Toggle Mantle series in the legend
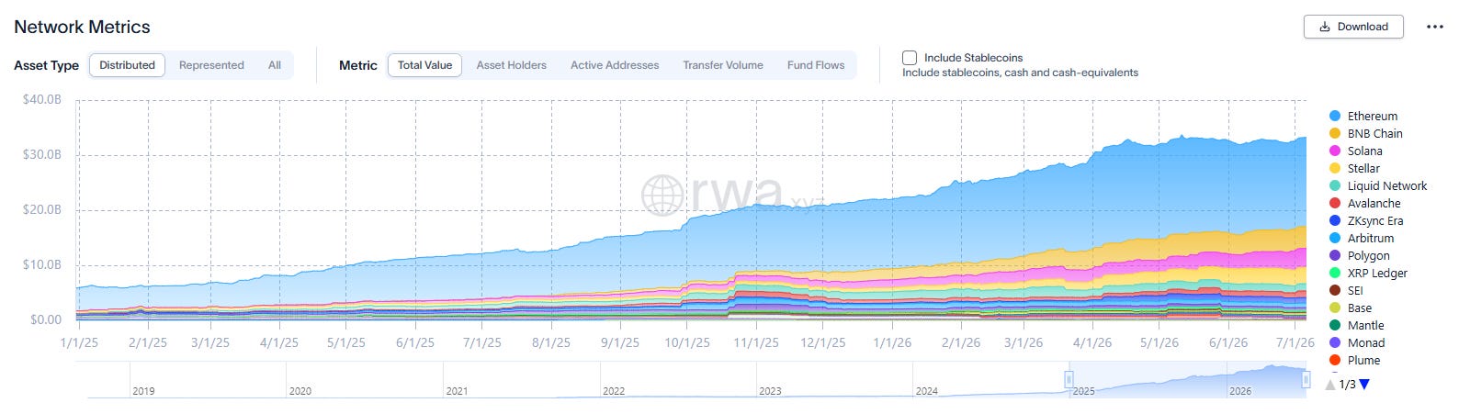 1357,325
